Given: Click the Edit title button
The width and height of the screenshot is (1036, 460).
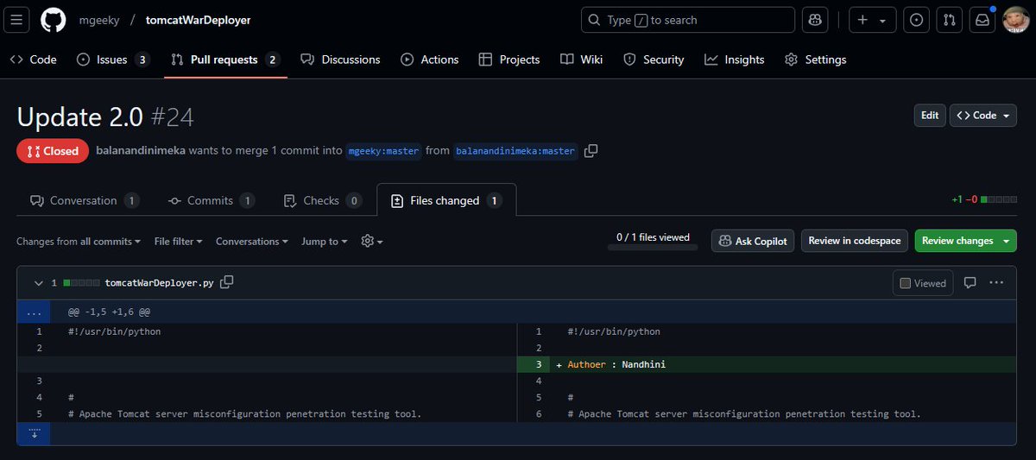Looking at the screenshot, I should (930, 116).
